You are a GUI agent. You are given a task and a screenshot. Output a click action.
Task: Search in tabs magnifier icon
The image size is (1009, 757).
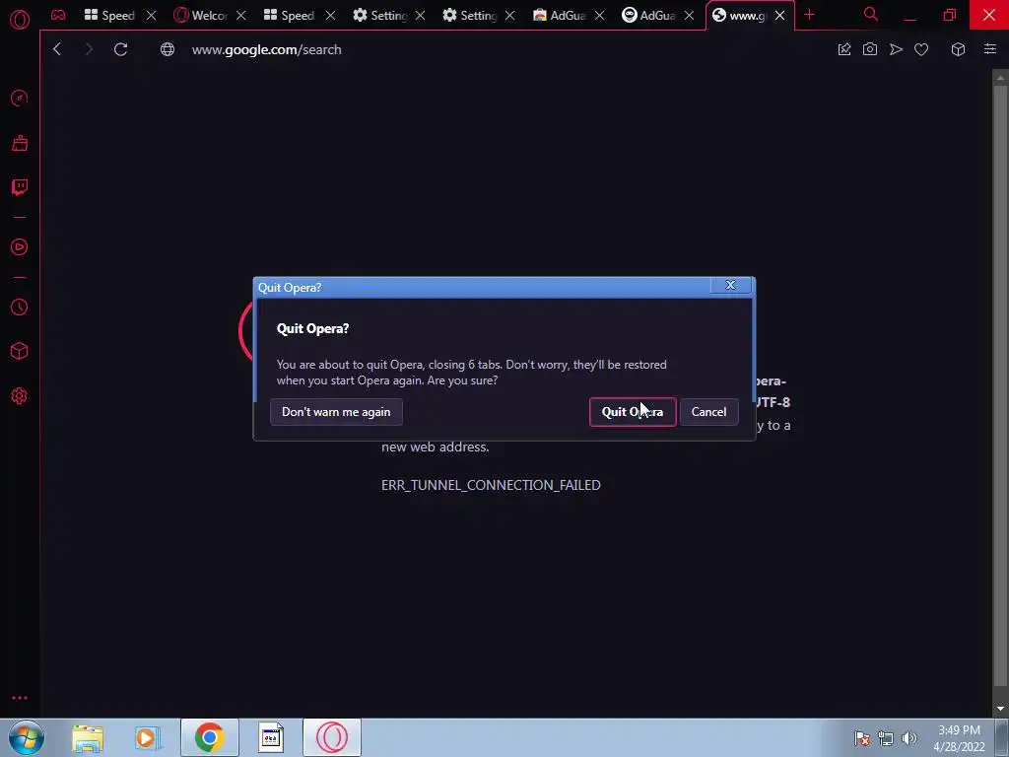coord(871,14)
